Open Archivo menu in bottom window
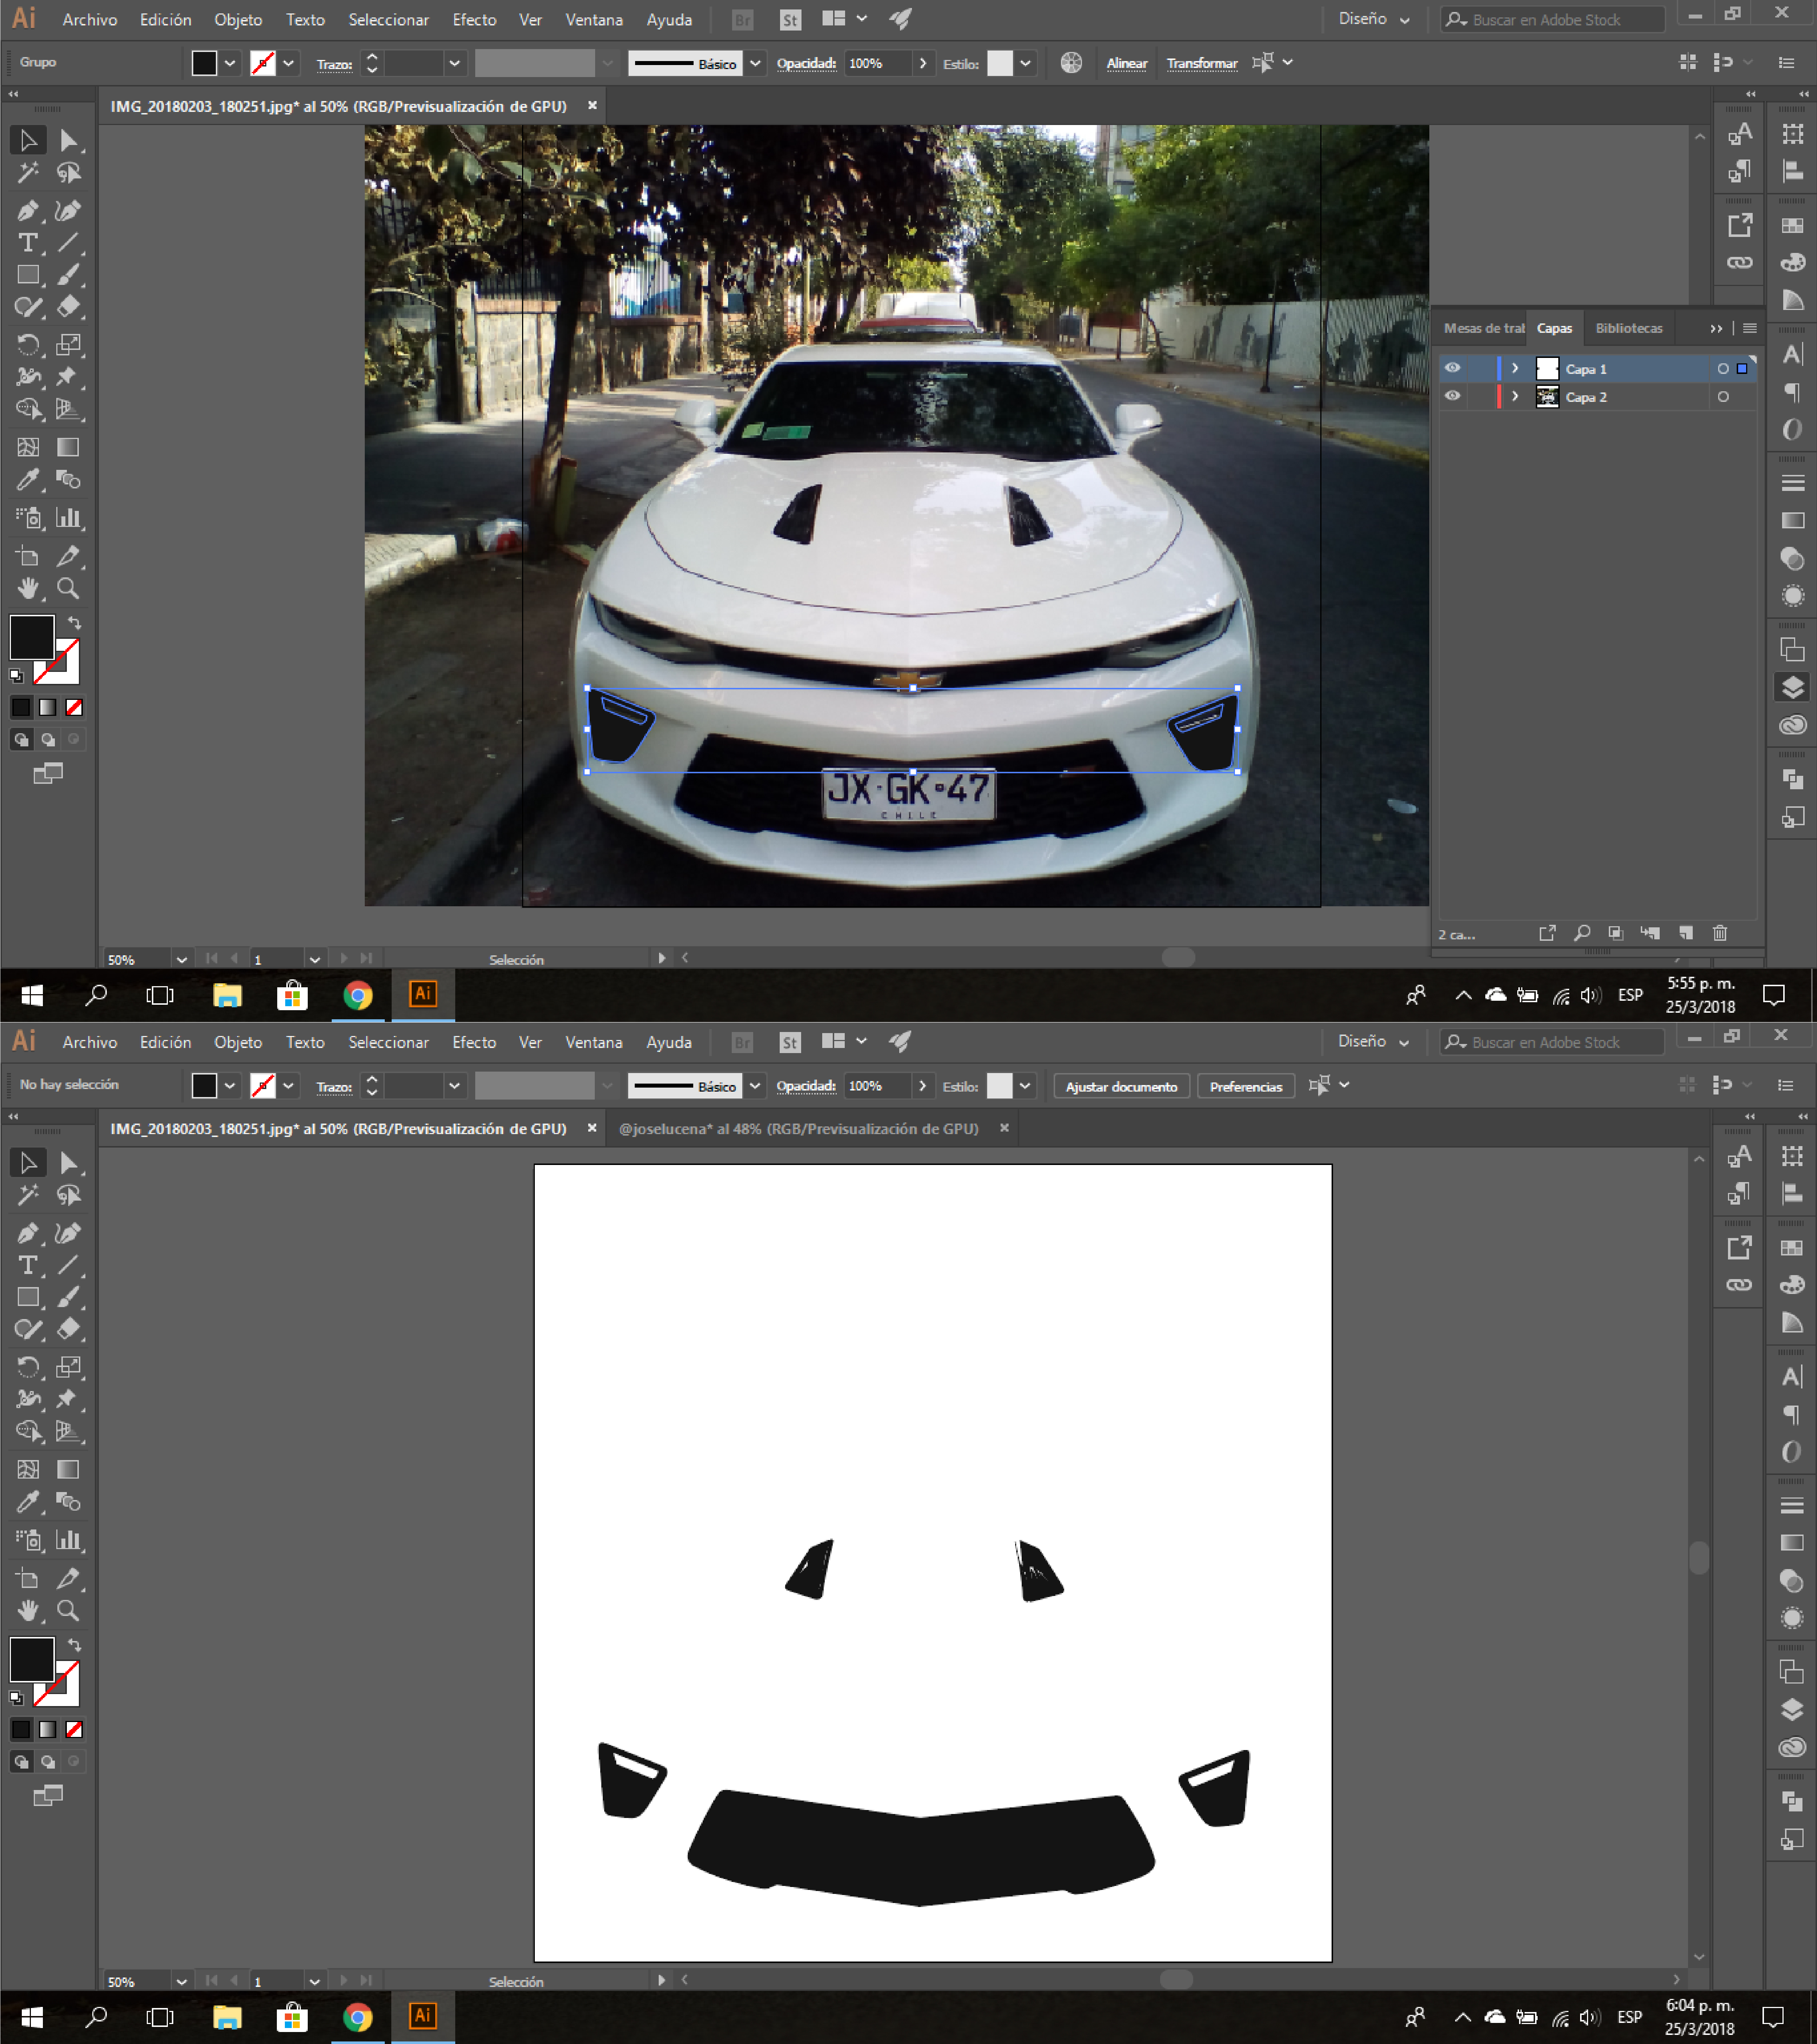The width and height of the screenshot is (1817, 2044). [90, 1043]
